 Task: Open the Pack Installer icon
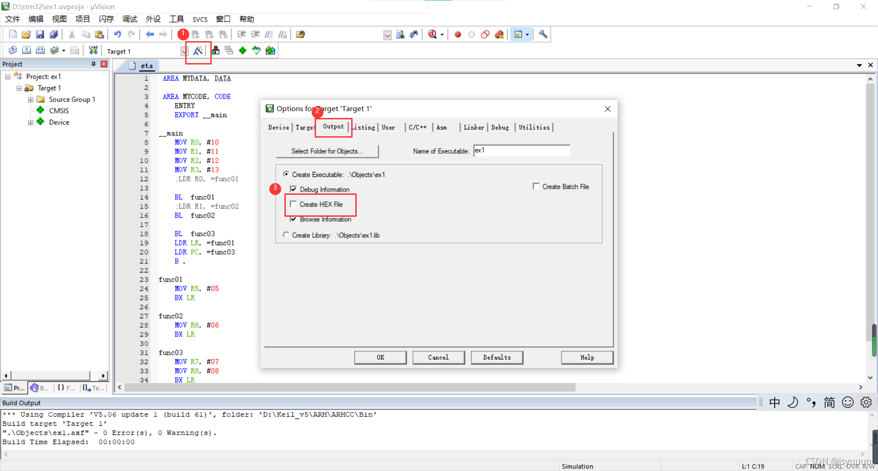point(270,50)
